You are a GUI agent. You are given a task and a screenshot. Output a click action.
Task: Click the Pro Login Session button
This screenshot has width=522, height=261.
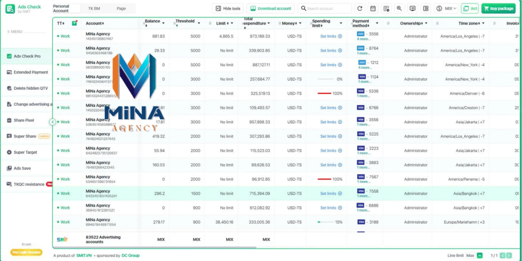click(x=27, y=252)
